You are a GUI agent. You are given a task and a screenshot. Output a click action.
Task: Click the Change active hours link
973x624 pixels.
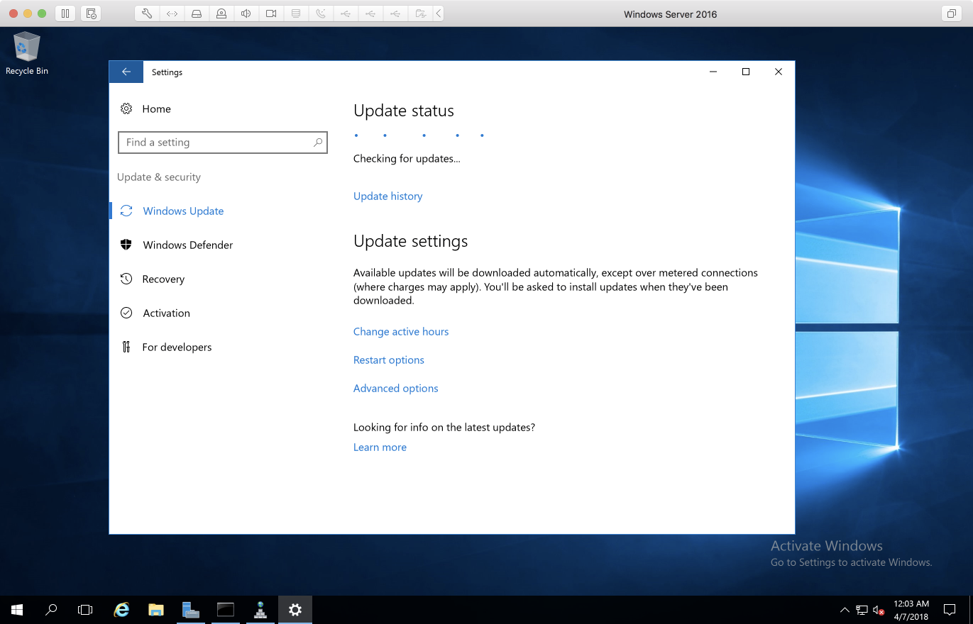pyautogui.click(x=400, y=332)
